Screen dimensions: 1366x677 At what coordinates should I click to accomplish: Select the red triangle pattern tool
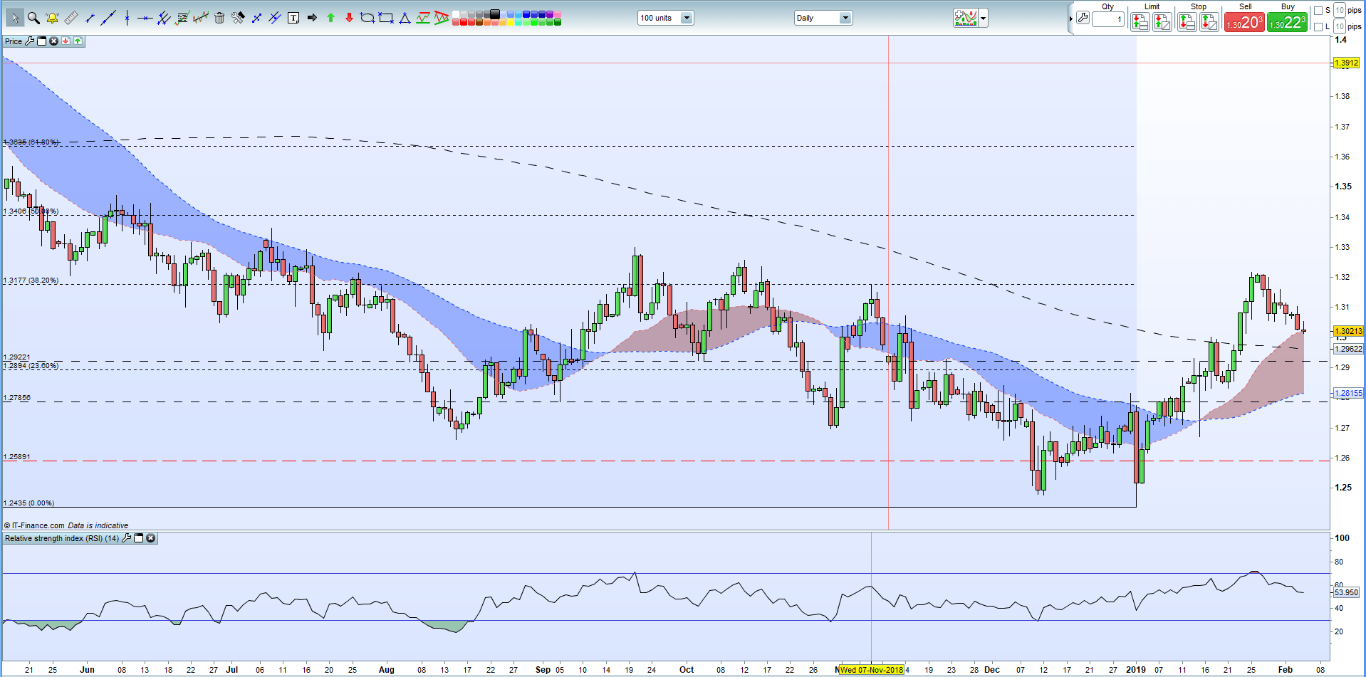click(x=441, y=18)
